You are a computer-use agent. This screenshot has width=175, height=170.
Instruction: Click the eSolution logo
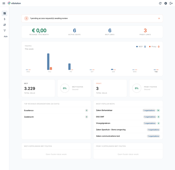coord(14,3)
